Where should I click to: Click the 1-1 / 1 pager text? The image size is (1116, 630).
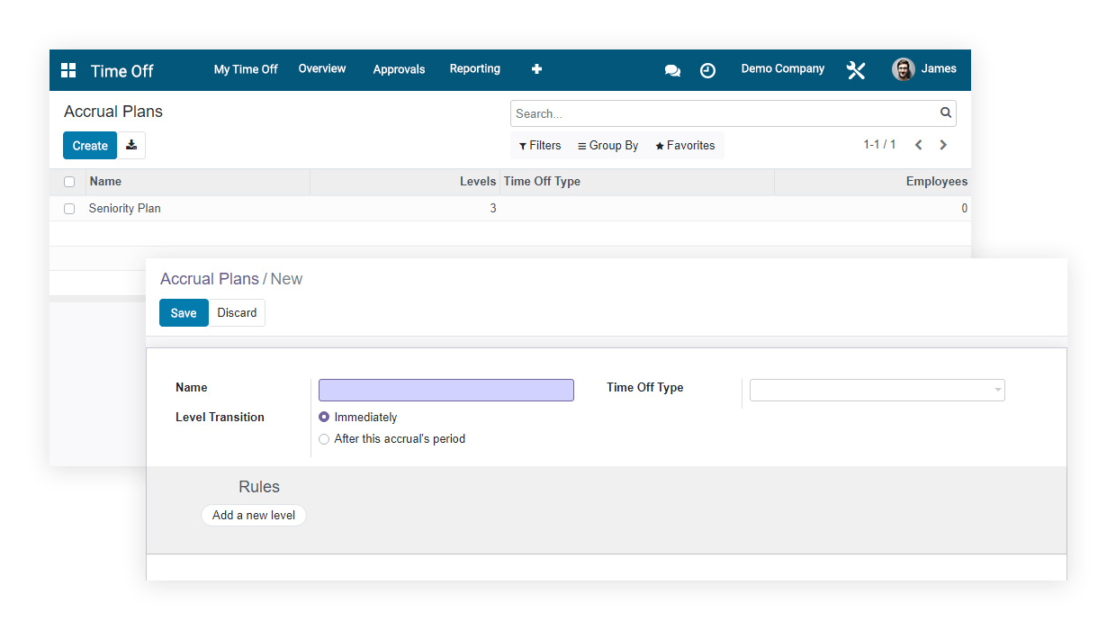tap(879, 145)
